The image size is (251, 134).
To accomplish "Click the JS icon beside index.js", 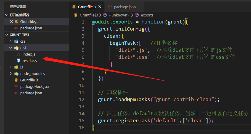I will click(x=18, y=54).
